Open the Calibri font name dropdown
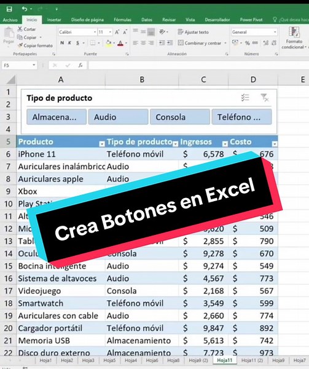 point(95,32)
